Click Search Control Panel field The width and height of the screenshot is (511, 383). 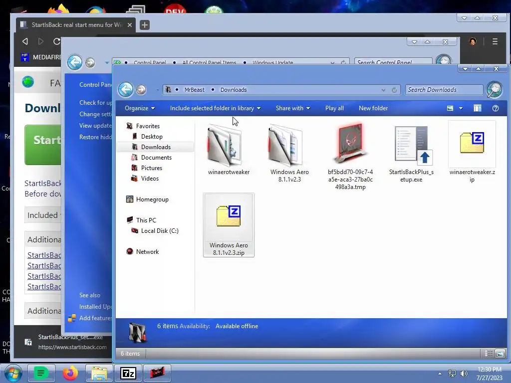(393, 62)
